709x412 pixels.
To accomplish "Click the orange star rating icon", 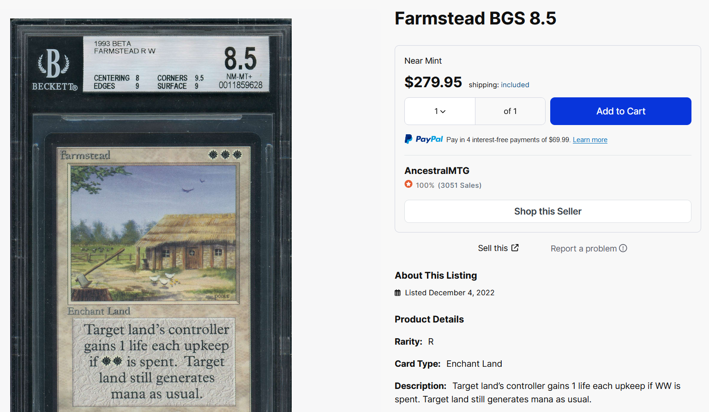I will pyautogui.click(x=408, y=184).
